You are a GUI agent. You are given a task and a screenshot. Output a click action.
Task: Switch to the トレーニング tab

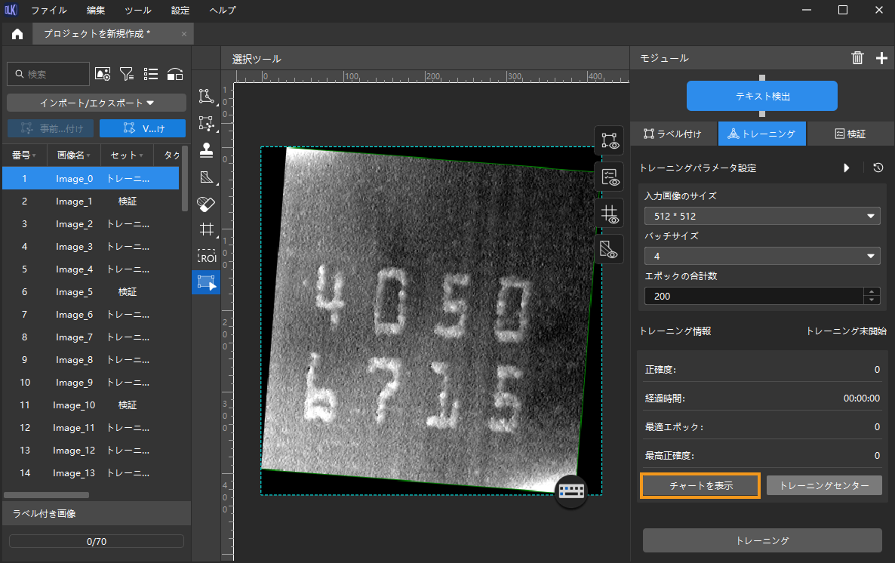coord(762,134)
